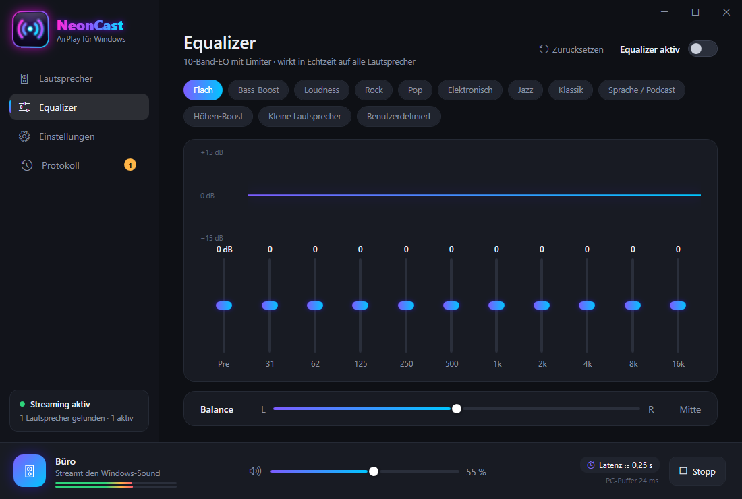This screenshot has height=499, width=742.
Task: Open the Lautsprecher speaker icon in sidebar
Action: pos(24,78)
